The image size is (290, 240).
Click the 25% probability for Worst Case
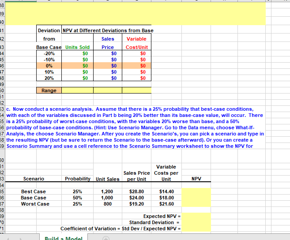pyautogui.click(x=77, y=204)
